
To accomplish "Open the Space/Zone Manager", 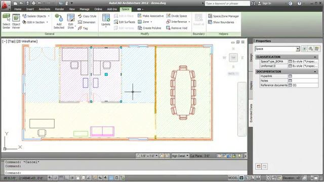I will click(x=224, y=16).
